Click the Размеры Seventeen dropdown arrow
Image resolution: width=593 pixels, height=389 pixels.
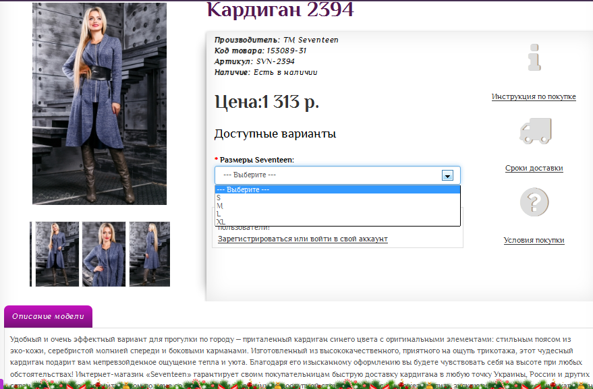click(447, 175)
